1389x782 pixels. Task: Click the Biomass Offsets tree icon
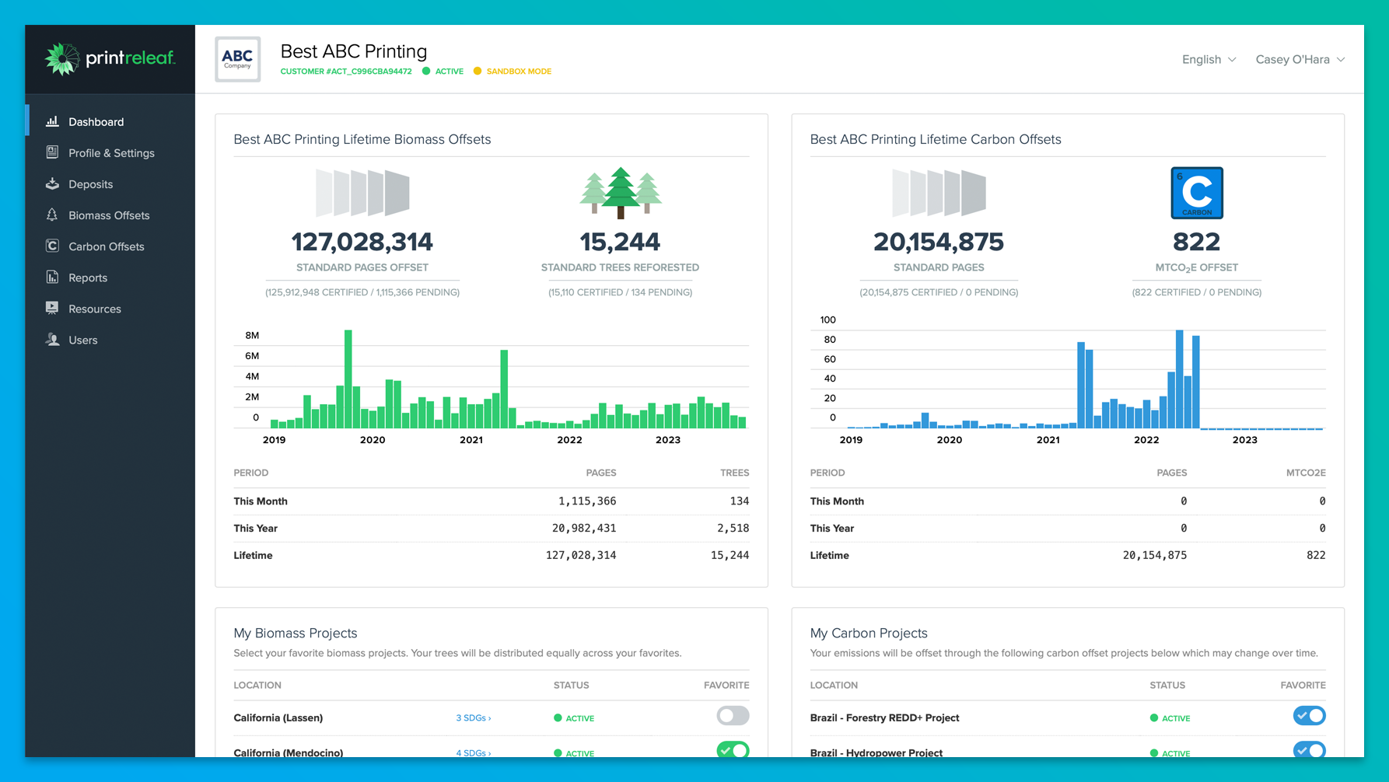52,215
